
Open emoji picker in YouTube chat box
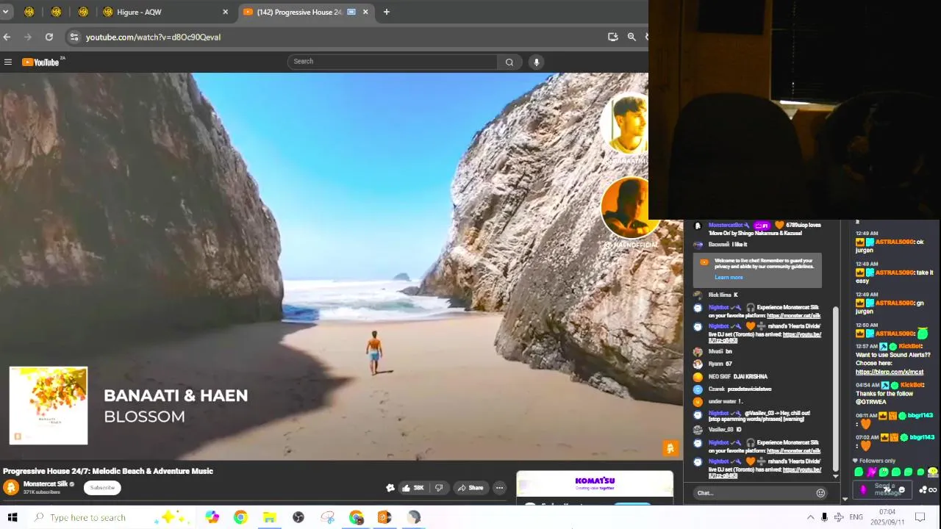[x=820, y=493]
